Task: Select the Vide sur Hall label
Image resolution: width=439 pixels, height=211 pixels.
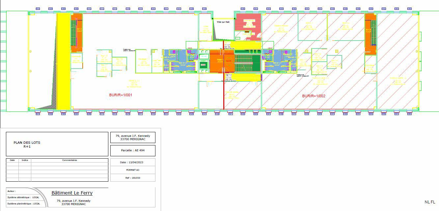Action: pyautogui.click(x=223, y=22)
